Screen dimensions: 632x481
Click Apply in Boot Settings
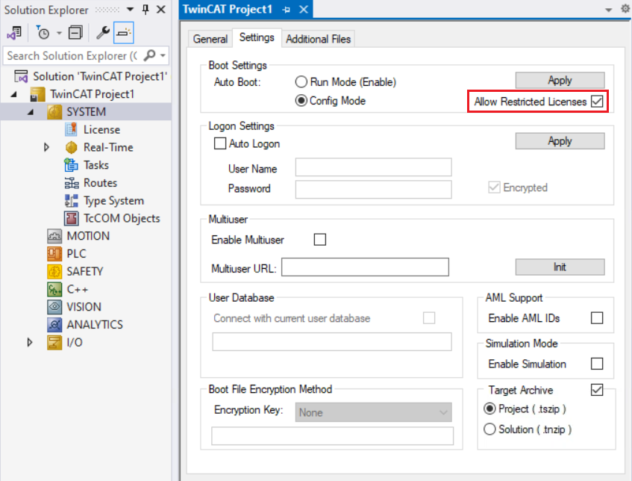(560, 81)
